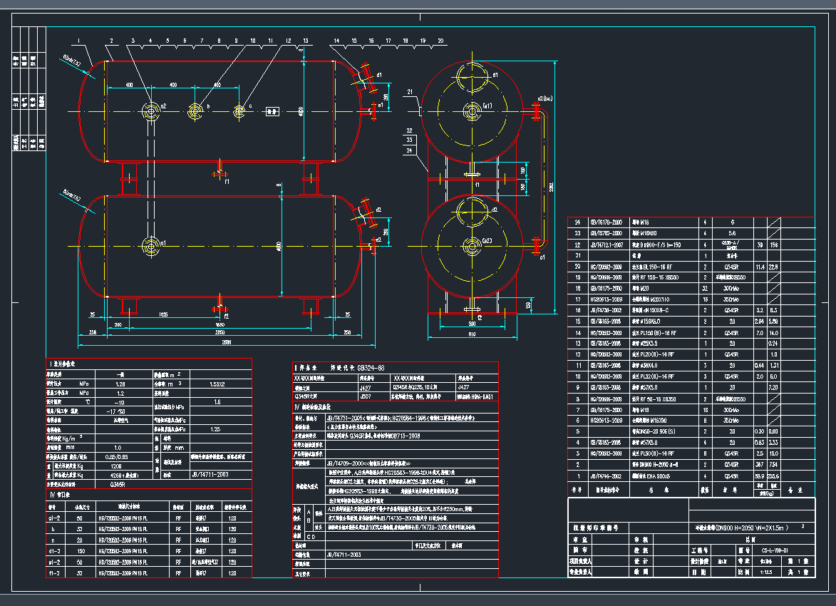Click item number 24 in parts list
The height and width of the screenshot is (606, 836).
577,222
